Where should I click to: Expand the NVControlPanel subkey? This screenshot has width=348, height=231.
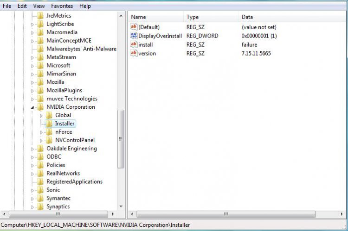41,141
